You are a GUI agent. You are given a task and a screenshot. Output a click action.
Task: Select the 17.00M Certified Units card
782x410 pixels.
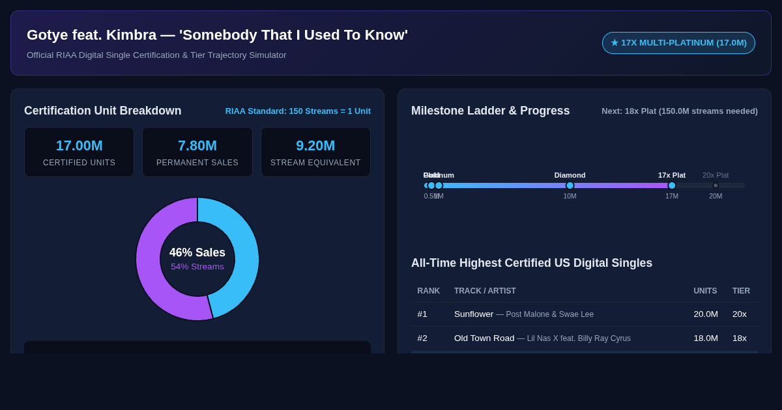(79, 152)
